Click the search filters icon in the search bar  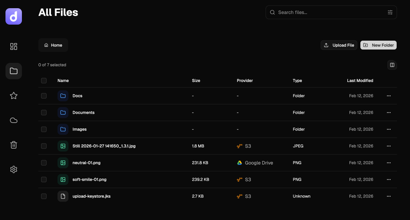[390, 12]
